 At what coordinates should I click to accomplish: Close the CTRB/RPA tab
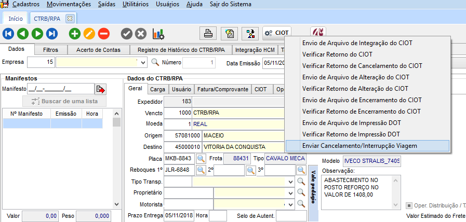tap(70, 18)
